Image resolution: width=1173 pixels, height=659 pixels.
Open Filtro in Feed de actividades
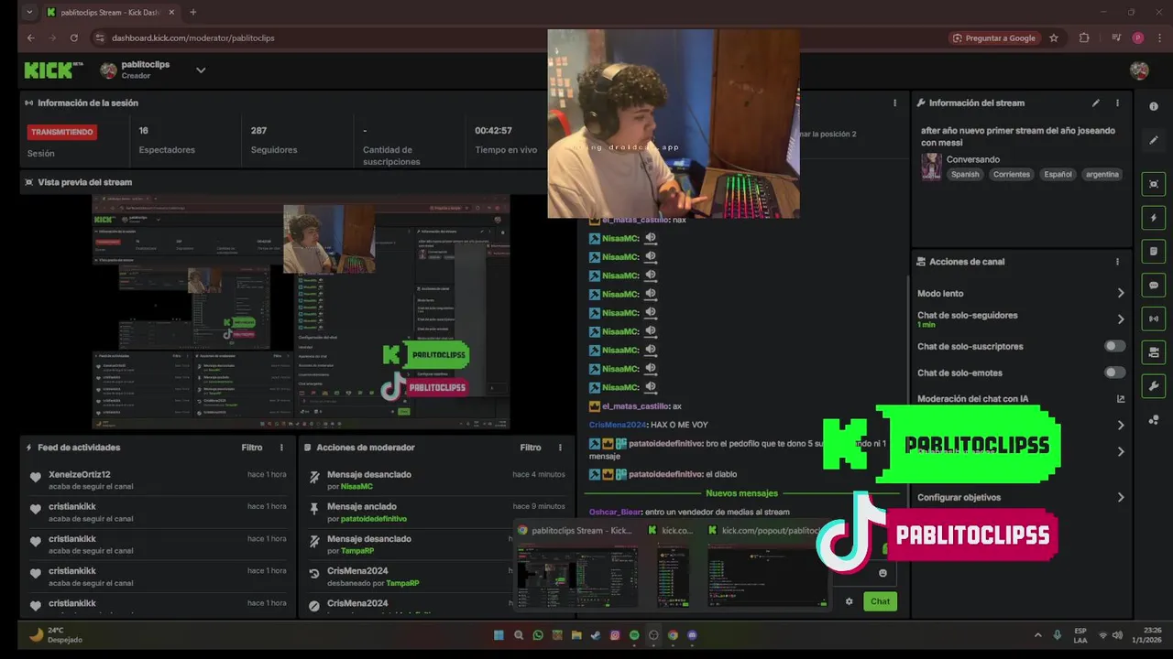tap(252, 448)
